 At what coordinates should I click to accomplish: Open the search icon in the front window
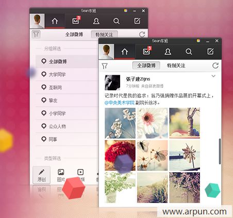tap(189, 52)
